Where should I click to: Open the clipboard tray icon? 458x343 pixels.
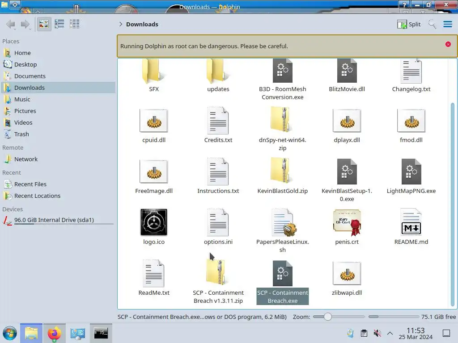click(x=364, y=333)
